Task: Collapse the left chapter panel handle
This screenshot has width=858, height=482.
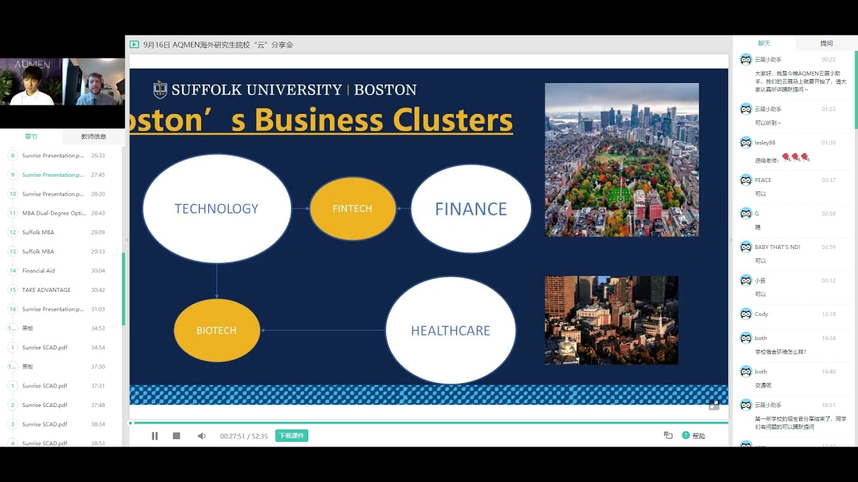Action: tap(127, 240)
